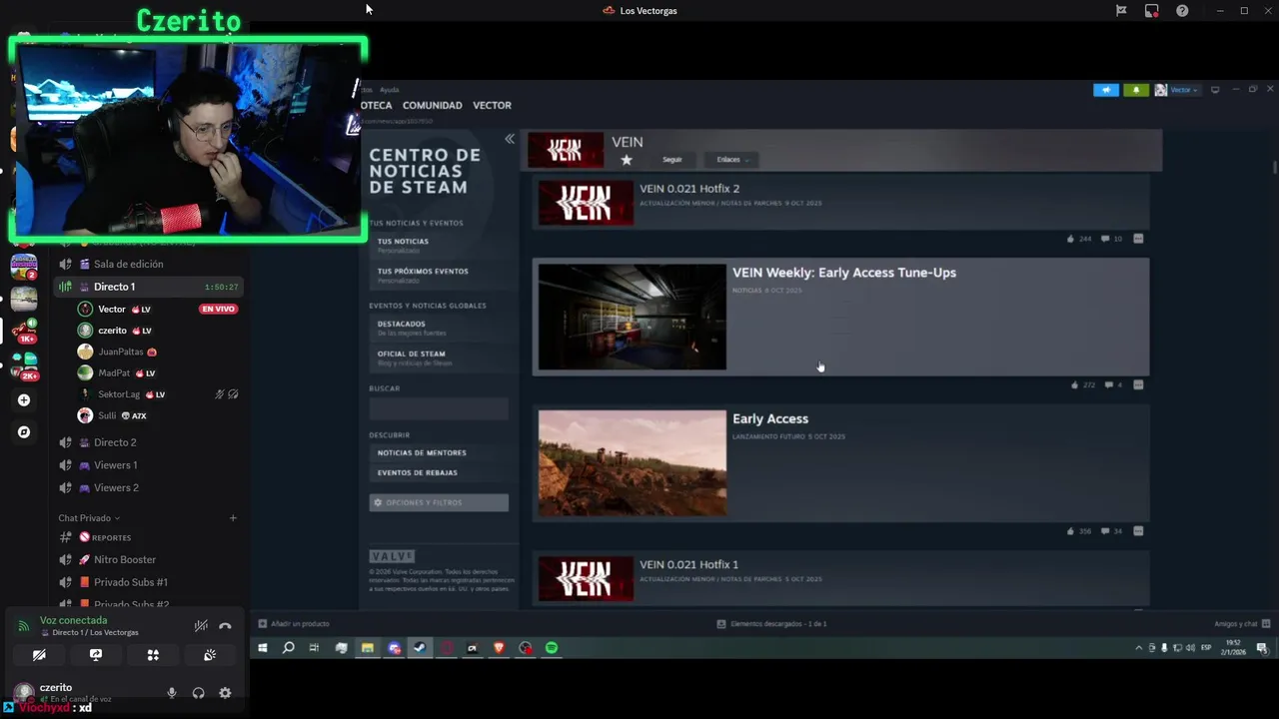Click the green Steam notifications bell

tap(1136, 90)
